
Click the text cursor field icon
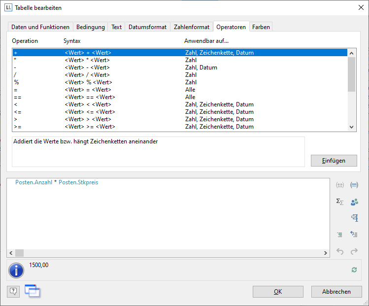tap(354, 218)
